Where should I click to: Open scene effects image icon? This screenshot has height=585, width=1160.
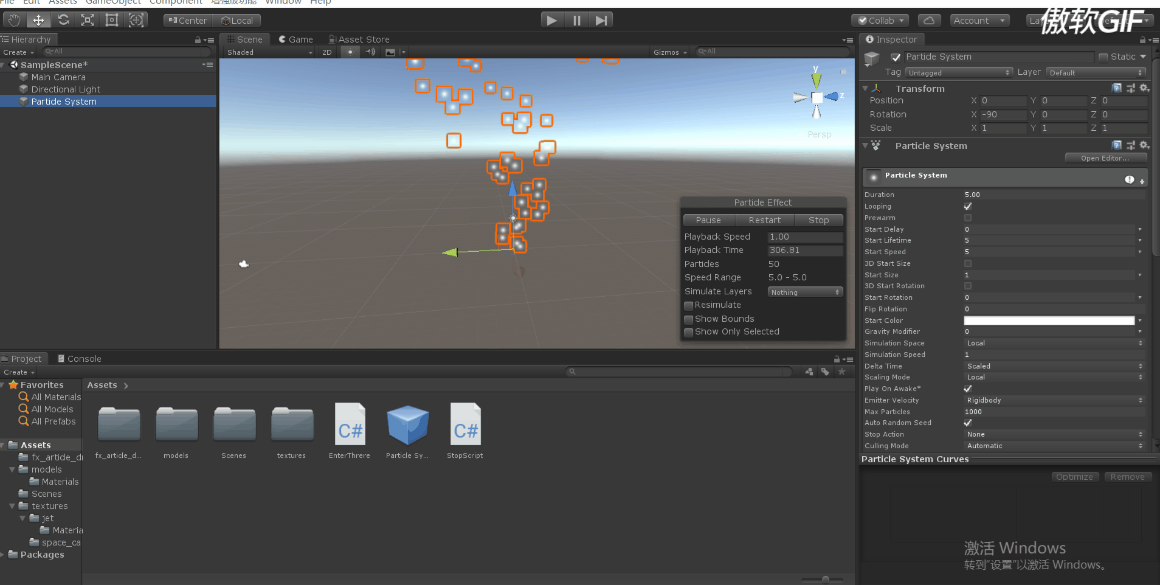(390, 52)
